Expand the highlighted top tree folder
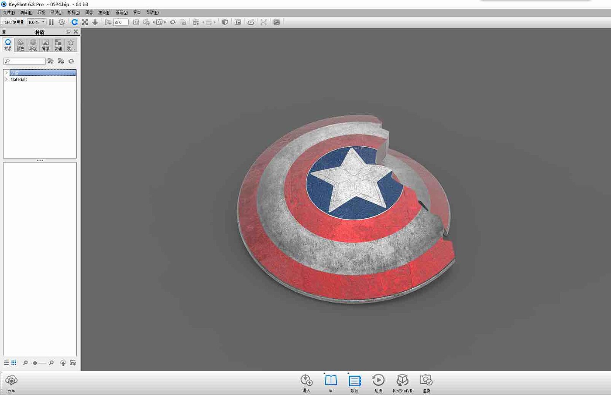The width and height of the screenshot is (611, 395). [6, 73]
